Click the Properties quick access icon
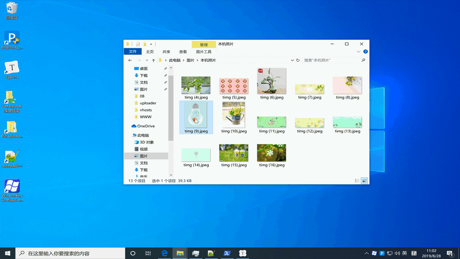The width and height of the screenshot is (460, 259). pyautogui.click(x=138, y=44)
